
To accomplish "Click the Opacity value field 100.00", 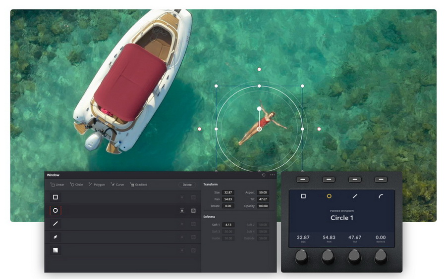I will pos(263,206).
